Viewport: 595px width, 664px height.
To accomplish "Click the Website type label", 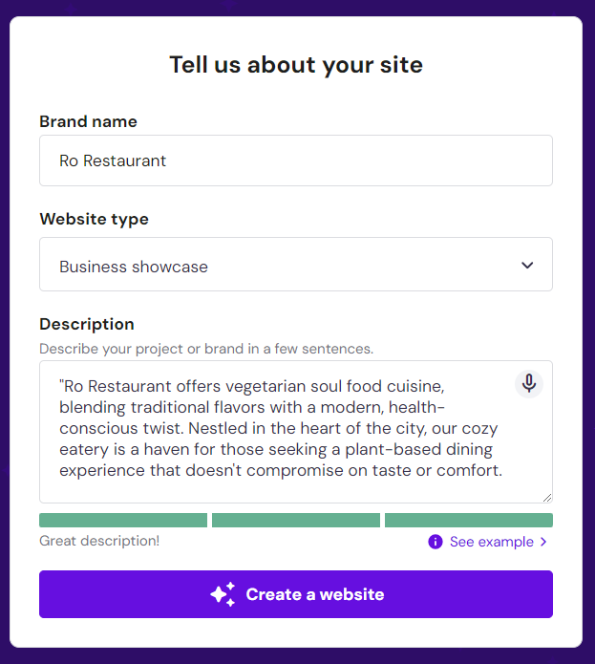I will (x=94, y=219).
